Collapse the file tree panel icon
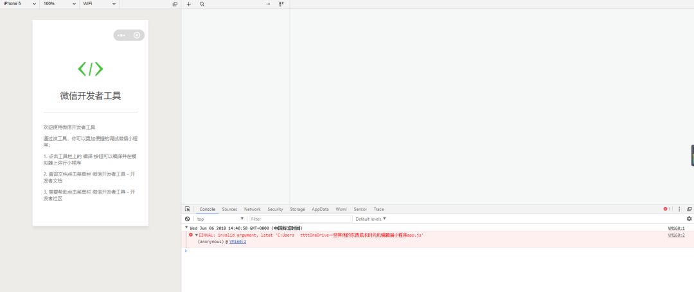 tap(281, 4)
